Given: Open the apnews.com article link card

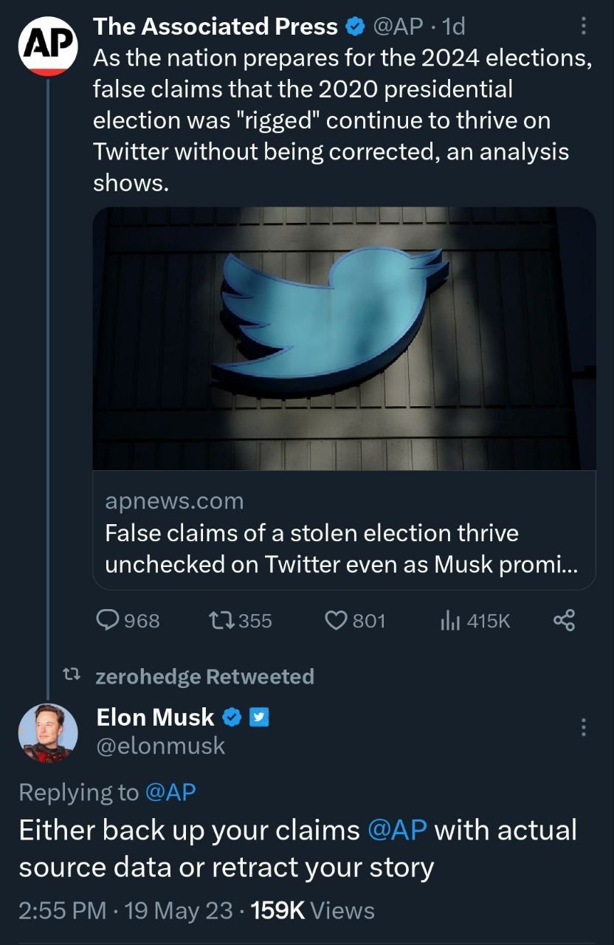Looking at the screenshot, I should click(x=344, y=533).
